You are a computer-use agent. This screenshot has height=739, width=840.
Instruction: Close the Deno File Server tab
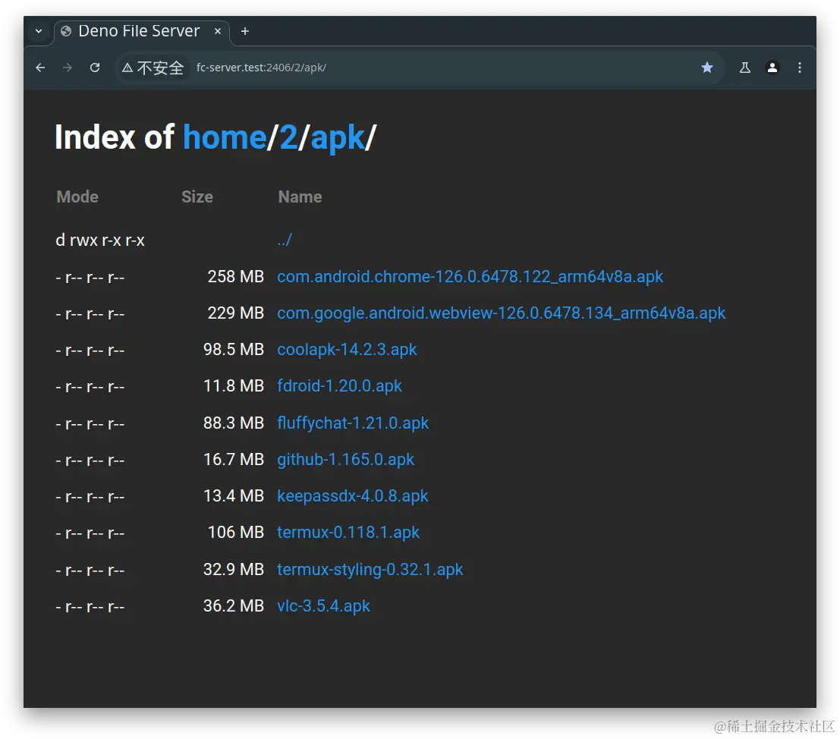pos(218,31)
